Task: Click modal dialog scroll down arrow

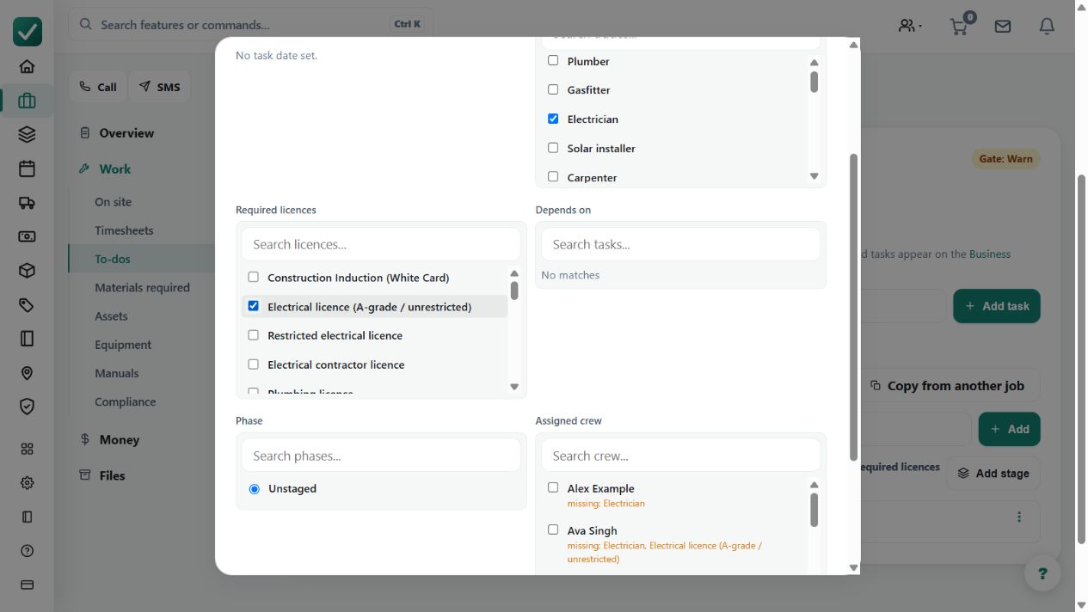Action: 853,567
